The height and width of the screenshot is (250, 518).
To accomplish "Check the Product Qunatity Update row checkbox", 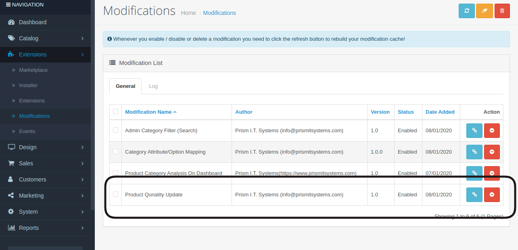I will [x=116, y=194].
